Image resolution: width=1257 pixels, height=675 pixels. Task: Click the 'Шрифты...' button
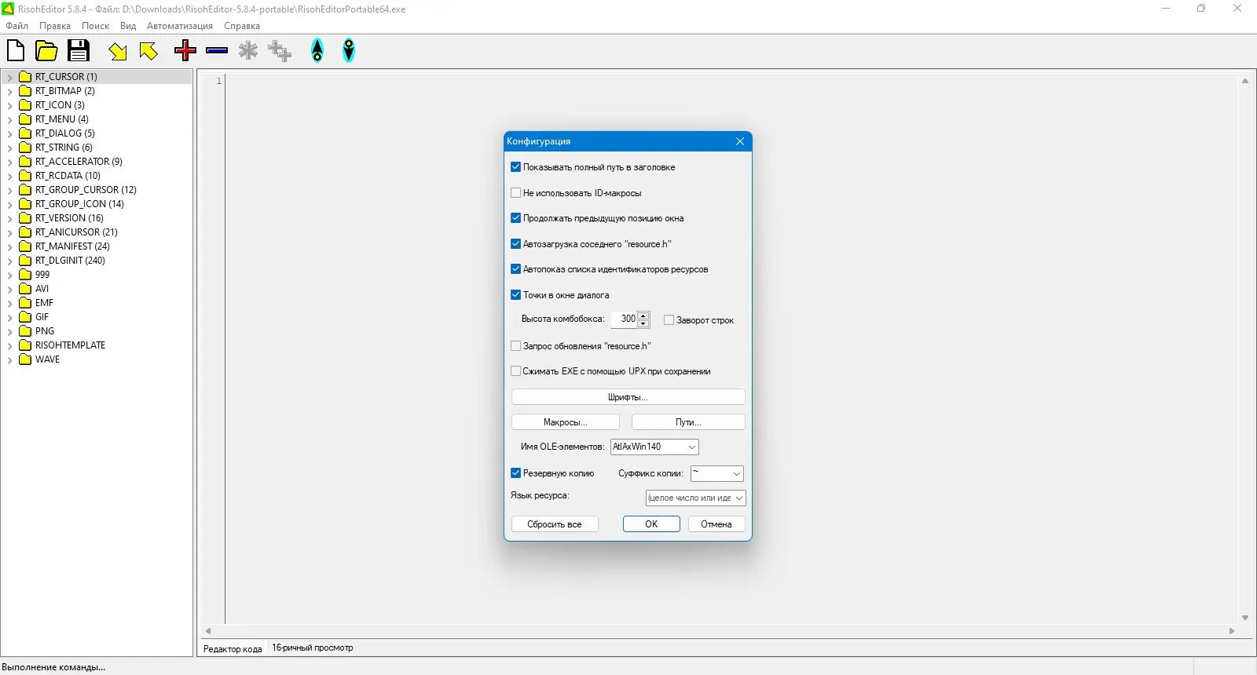click(628, 397)
